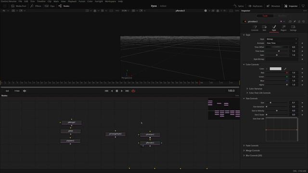Open viewer zoom percentage dropdown

pyautogui.click(x=125, y=11)
